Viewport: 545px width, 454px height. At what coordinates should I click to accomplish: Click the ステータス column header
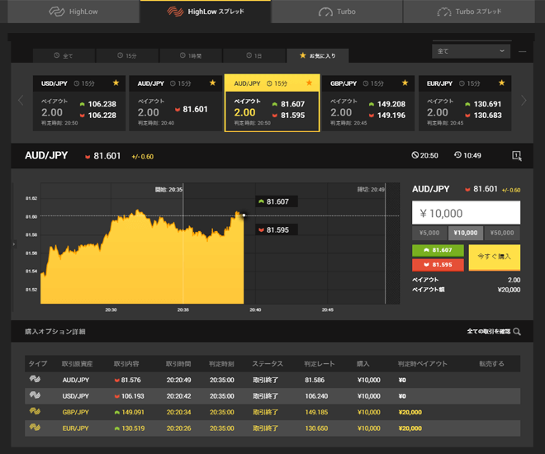(x=268, y=364)
